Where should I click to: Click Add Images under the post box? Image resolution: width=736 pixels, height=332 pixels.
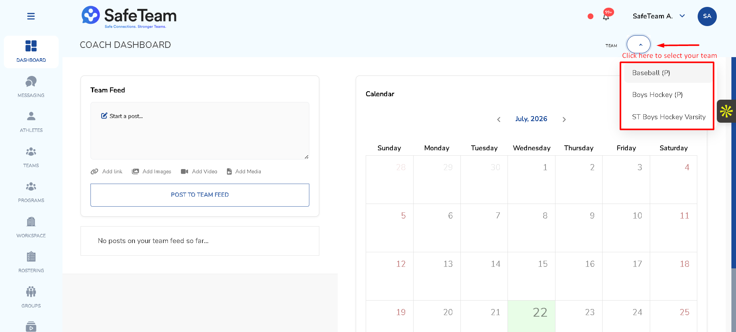pyautogui.click(x=151, y=171)
